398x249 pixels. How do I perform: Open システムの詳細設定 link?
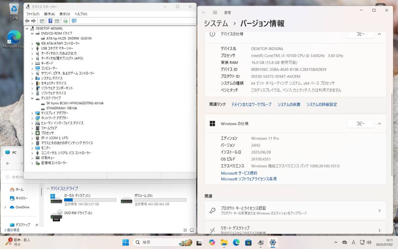321,104
